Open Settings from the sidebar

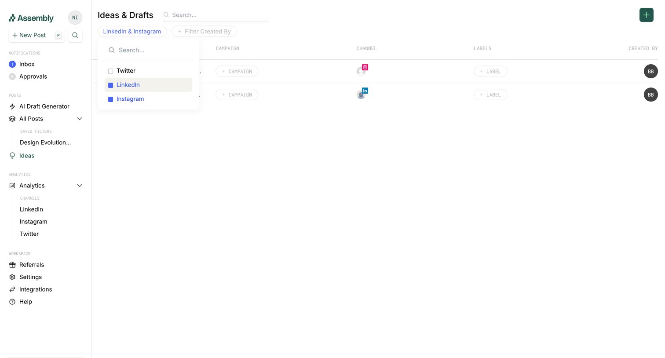(x=30, y=277)
